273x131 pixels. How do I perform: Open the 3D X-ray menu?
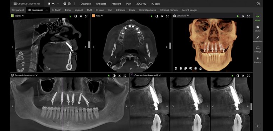[141, 3]
